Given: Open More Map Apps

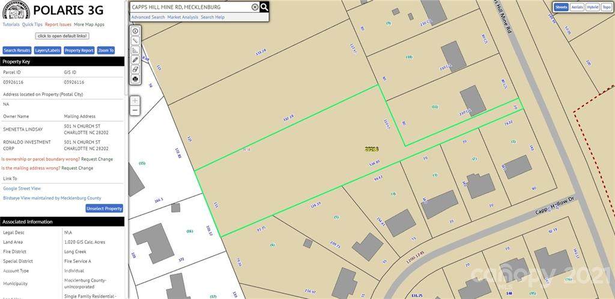Looking at the screenshot, I should pyautogui.click(x=89, y=24).
